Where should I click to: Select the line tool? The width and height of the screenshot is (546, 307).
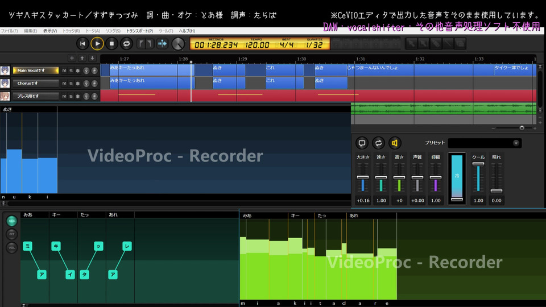(x=448, y=44)
